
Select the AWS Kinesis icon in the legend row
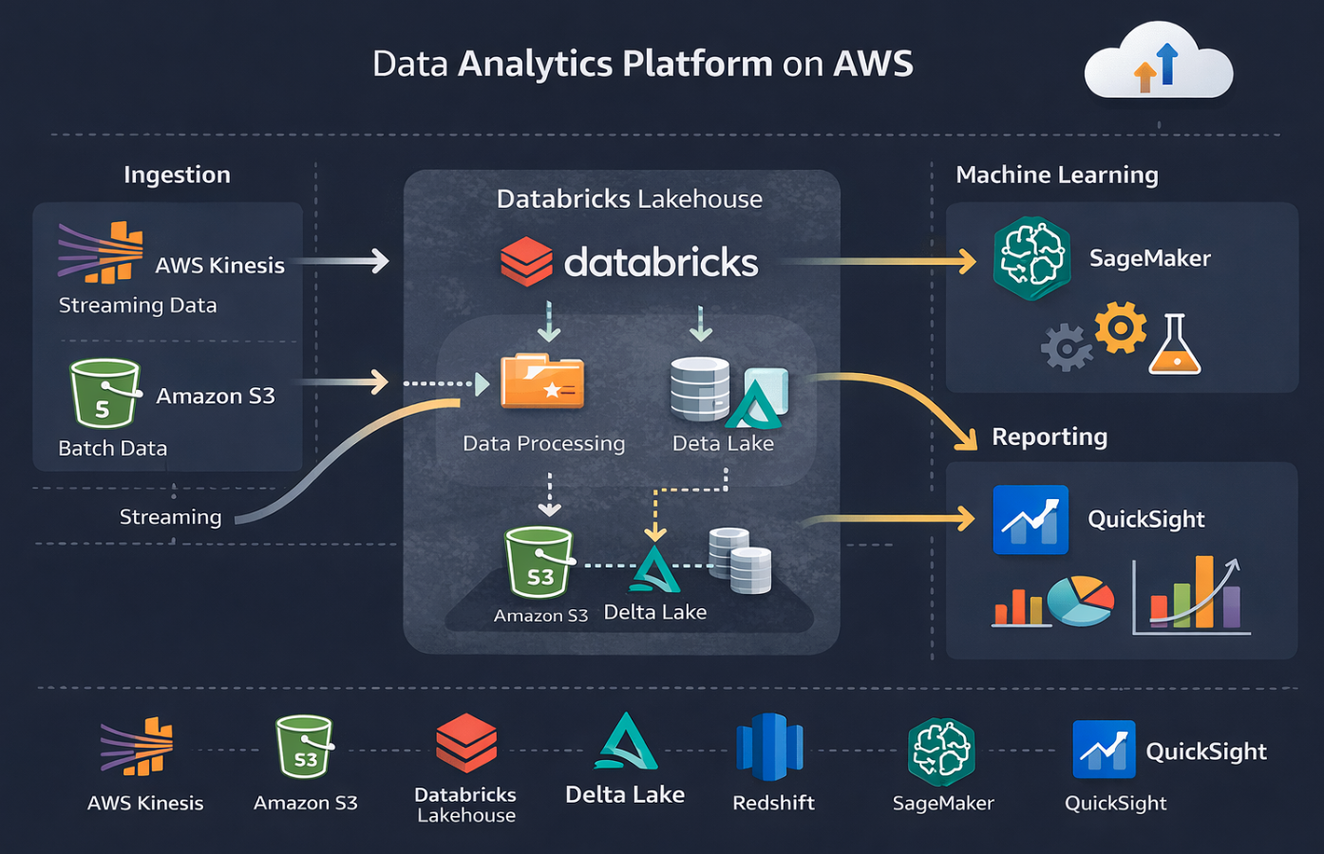pos(138,746)
